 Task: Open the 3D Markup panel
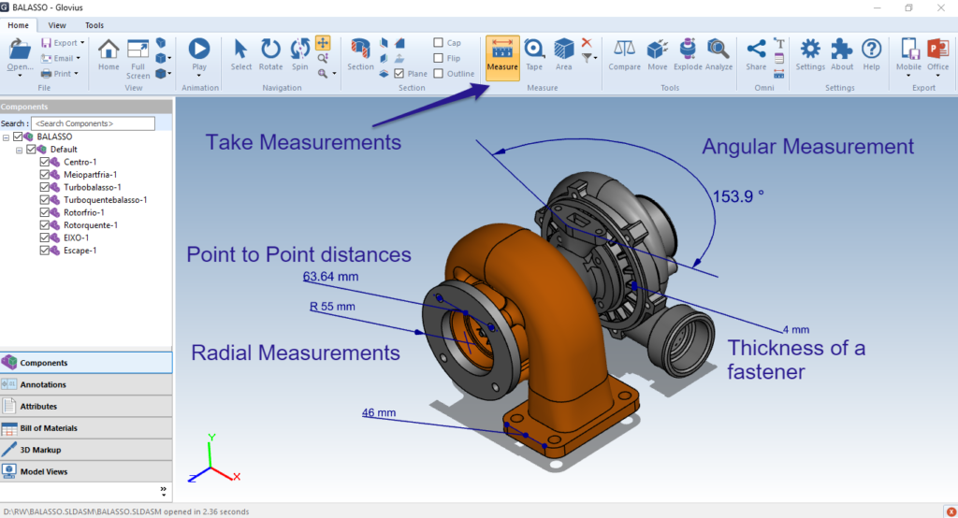[86, 450]
